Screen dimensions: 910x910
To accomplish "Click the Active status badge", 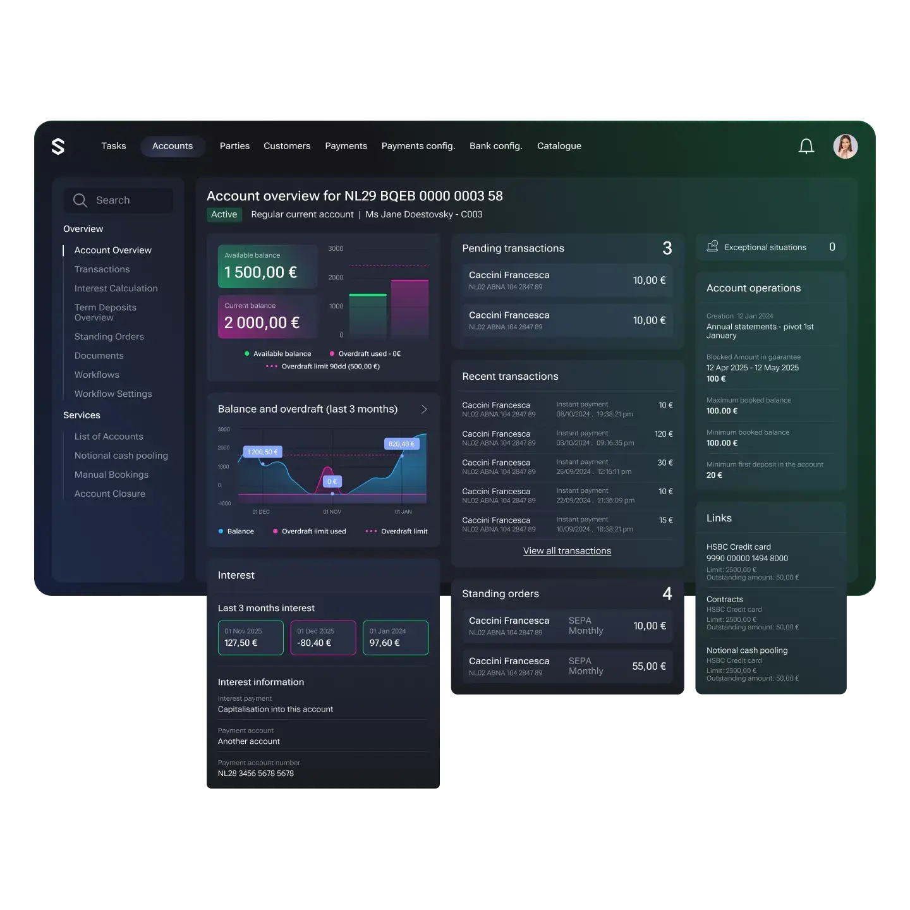I will (x=224, y=215).
